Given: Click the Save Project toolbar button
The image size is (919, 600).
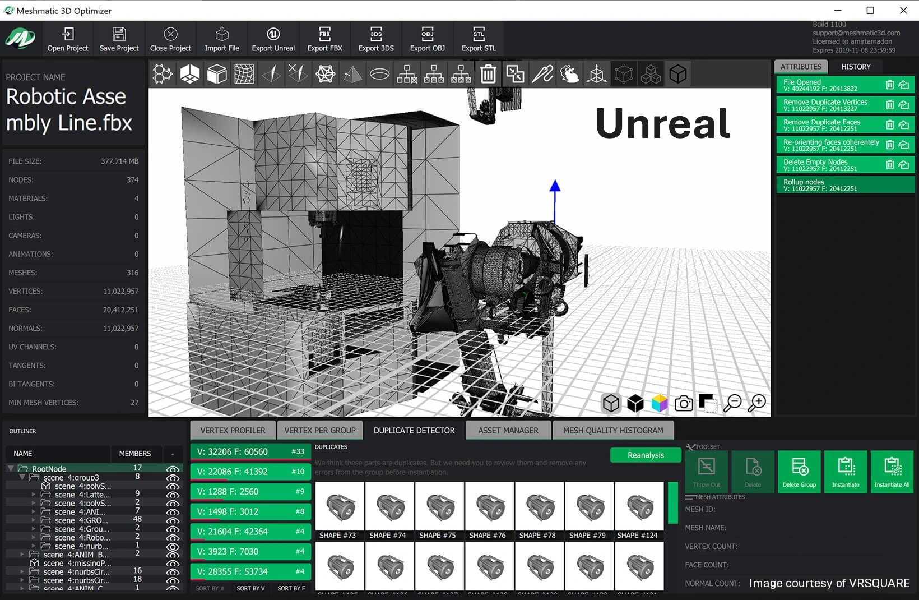Looking at the screenshot, I should pyautogui.click(x=119, y=39).
